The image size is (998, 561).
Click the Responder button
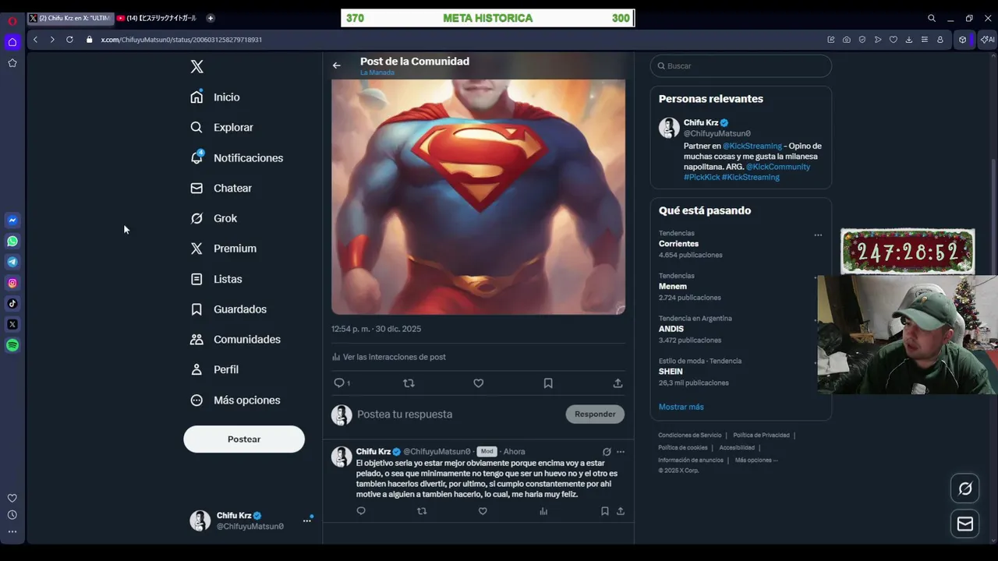coord(595,415)
